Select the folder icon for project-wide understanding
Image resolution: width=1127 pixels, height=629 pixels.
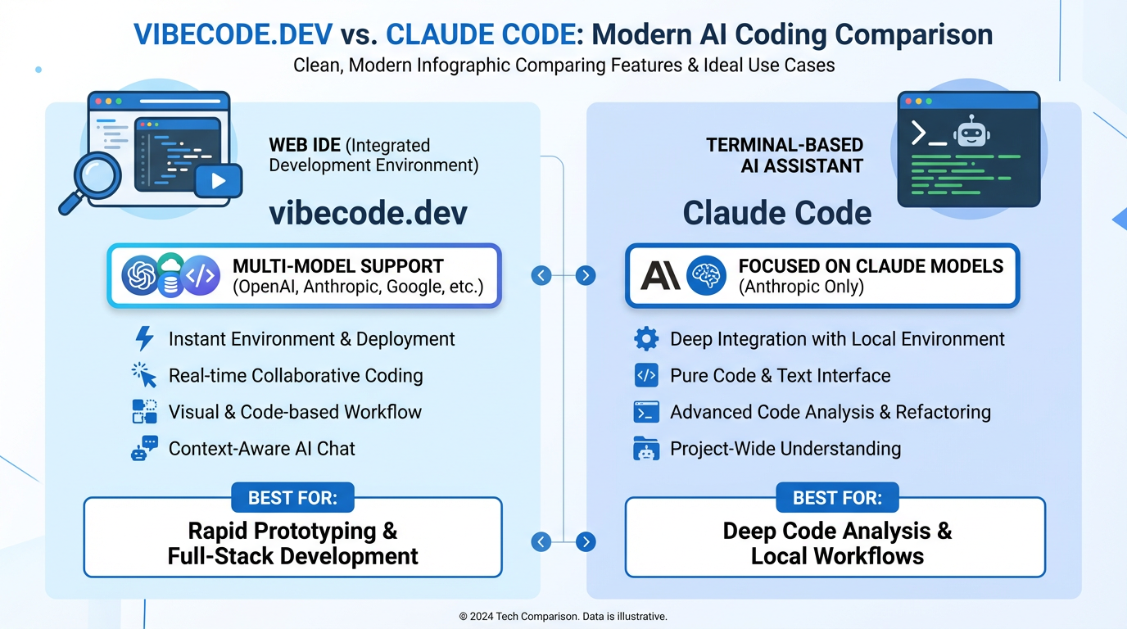[x=646, y=449]
